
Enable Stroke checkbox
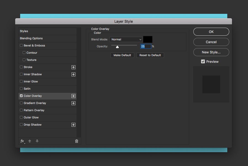tap(21, 67)
